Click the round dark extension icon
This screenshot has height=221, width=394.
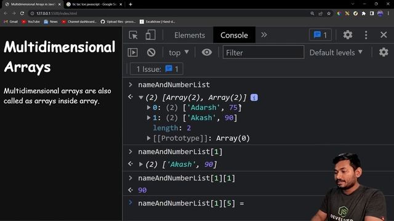(355, 14)
